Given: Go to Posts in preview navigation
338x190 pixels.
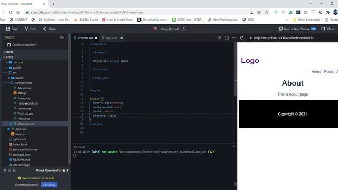Looking at the screenshot, I should 328,72.
